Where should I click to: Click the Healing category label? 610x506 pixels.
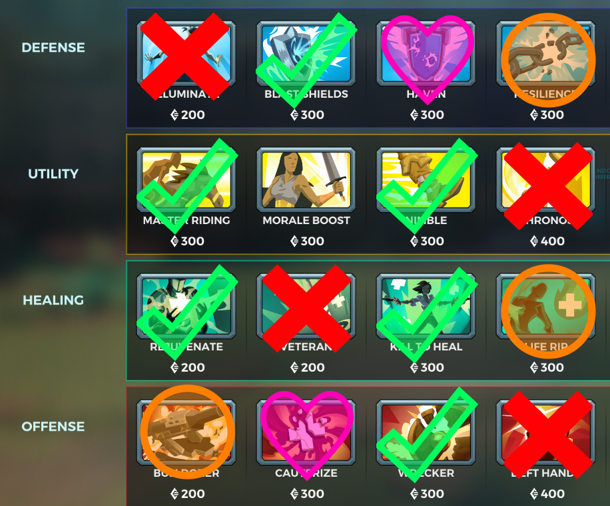coord(53,300)
